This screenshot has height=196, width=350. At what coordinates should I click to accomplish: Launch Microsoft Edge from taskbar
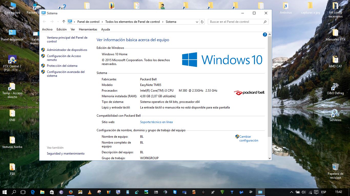point(33,192)
